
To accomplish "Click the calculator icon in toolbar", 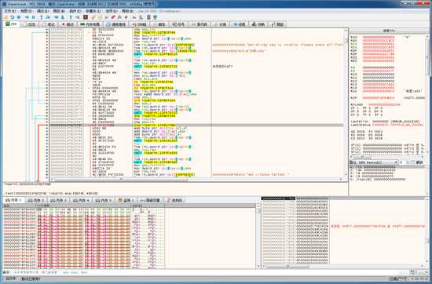I will [x=148, y=17].
